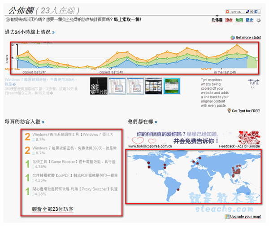Screen dimensions: 269x226
Task: Expand 過去24小時線上情況 via its arrow
Action: 54,32
